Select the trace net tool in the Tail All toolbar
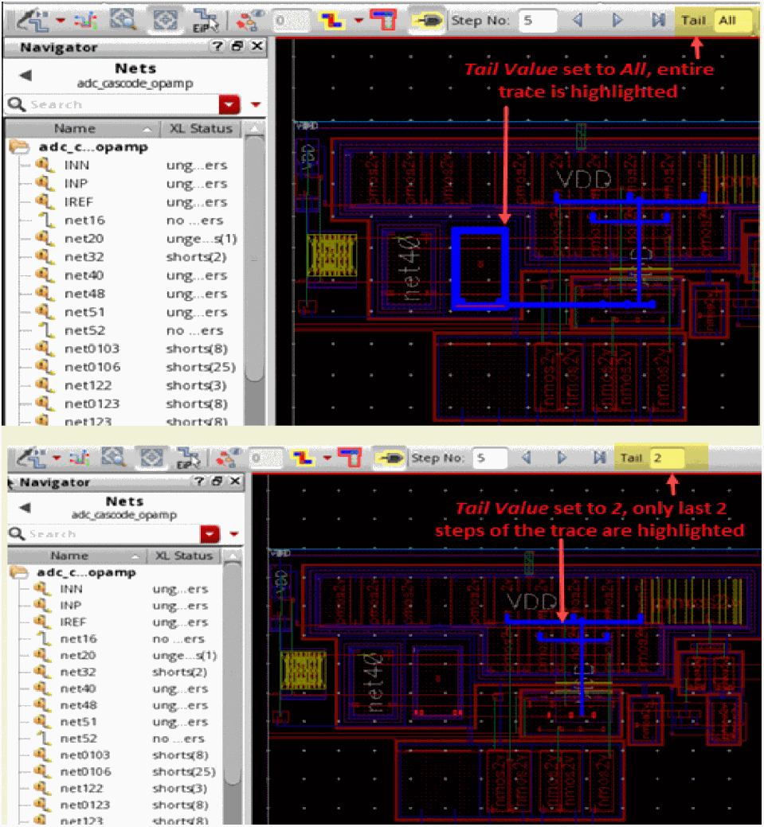The image size is (764, 827). click(x=33, y=20)
